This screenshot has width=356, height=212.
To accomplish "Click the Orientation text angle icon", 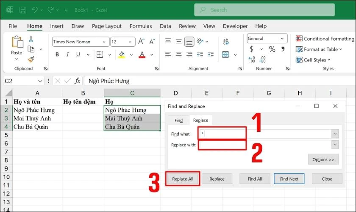I will tap(200, 41).
